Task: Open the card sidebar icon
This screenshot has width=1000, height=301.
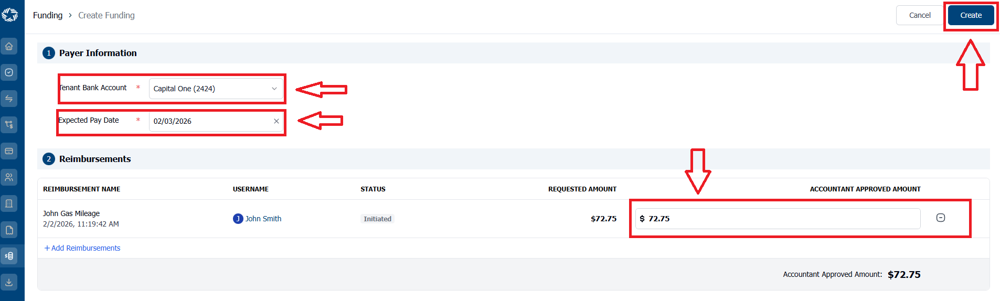Action: tap(9, 151)
